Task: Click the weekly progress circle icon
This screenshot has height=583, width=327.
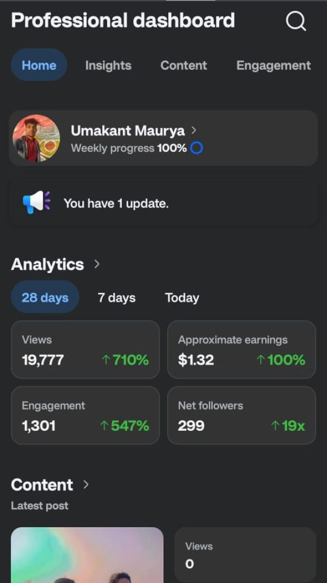Action: pos(197,148)
